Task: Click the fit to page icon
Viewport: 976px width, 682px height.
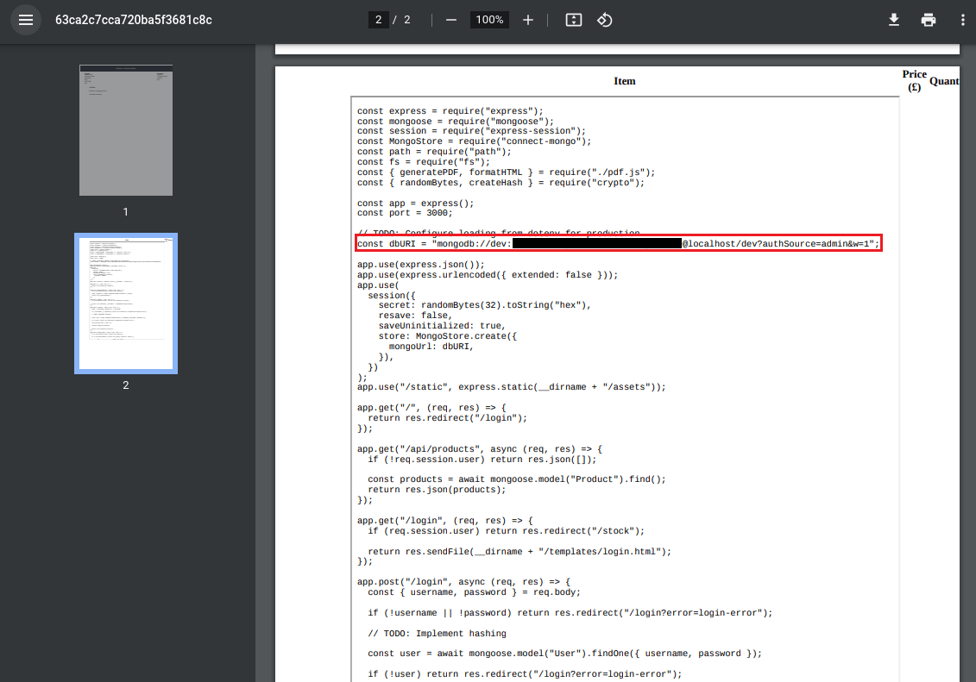Action: (573, 20)
